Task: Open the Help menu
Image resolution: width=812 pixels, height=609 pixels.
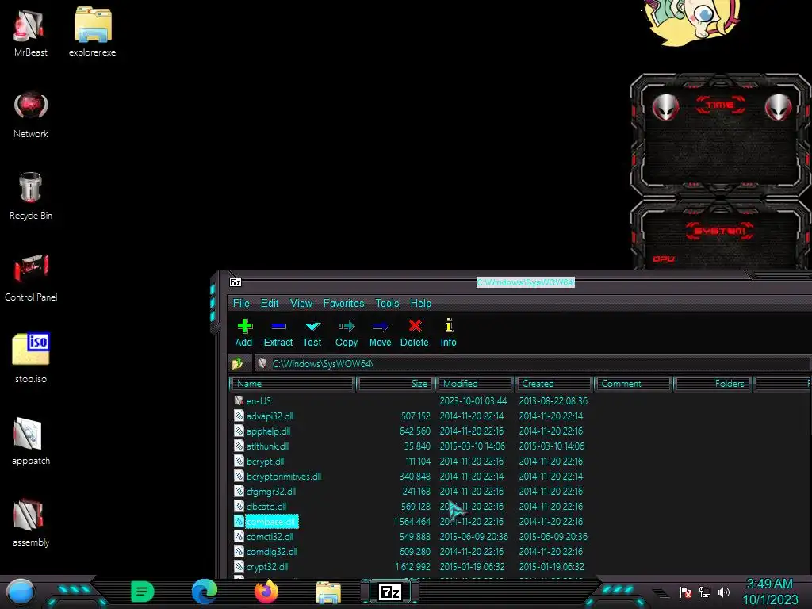Action: [x=421, y=304]
